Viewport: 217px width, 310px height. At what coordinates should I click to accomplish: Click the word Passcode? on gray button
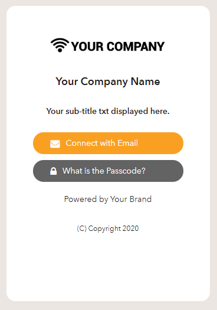(x=126, y=171)
